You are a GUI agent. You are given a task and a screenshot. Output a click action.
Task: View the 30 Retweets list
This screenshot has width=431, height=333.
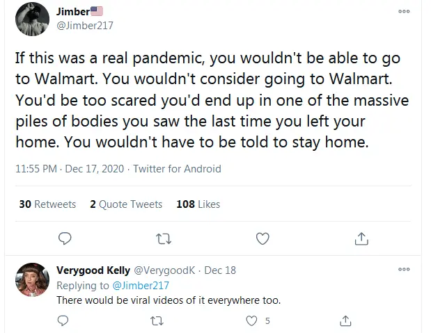pyautogui.click(x=47, y=204)
